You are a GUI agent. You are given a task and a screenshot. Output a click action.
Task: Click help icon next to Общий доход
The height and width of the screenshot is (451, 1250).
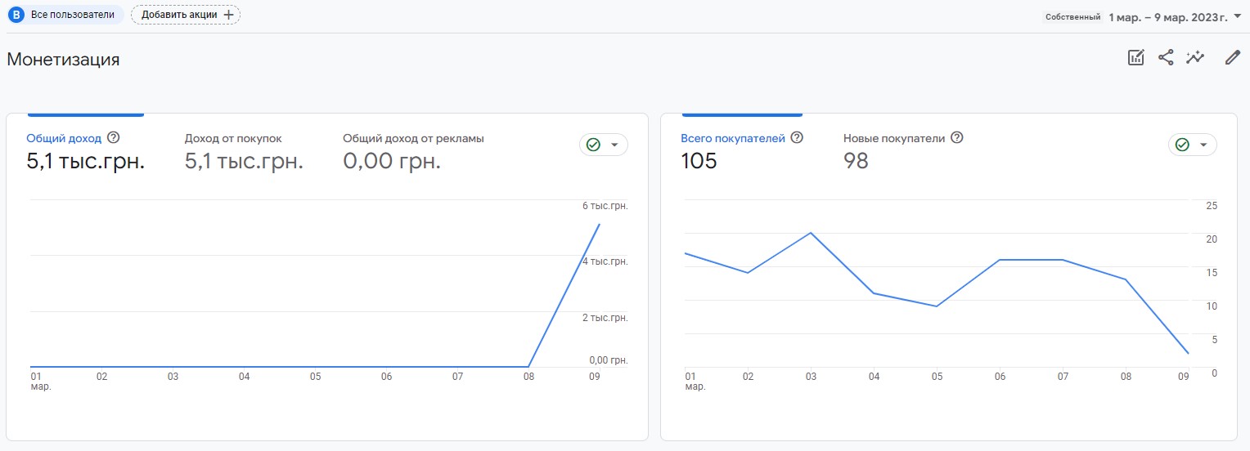(114, 138)
